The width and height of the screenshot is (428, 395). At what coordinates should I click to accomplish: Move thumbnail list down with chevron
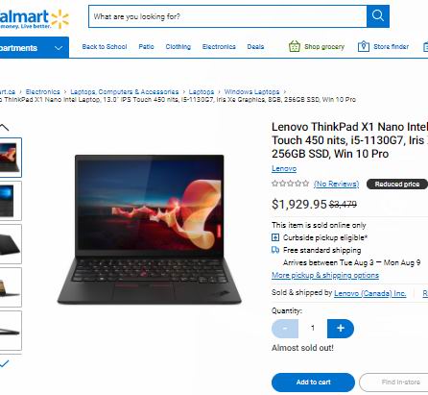click(4, 363)
